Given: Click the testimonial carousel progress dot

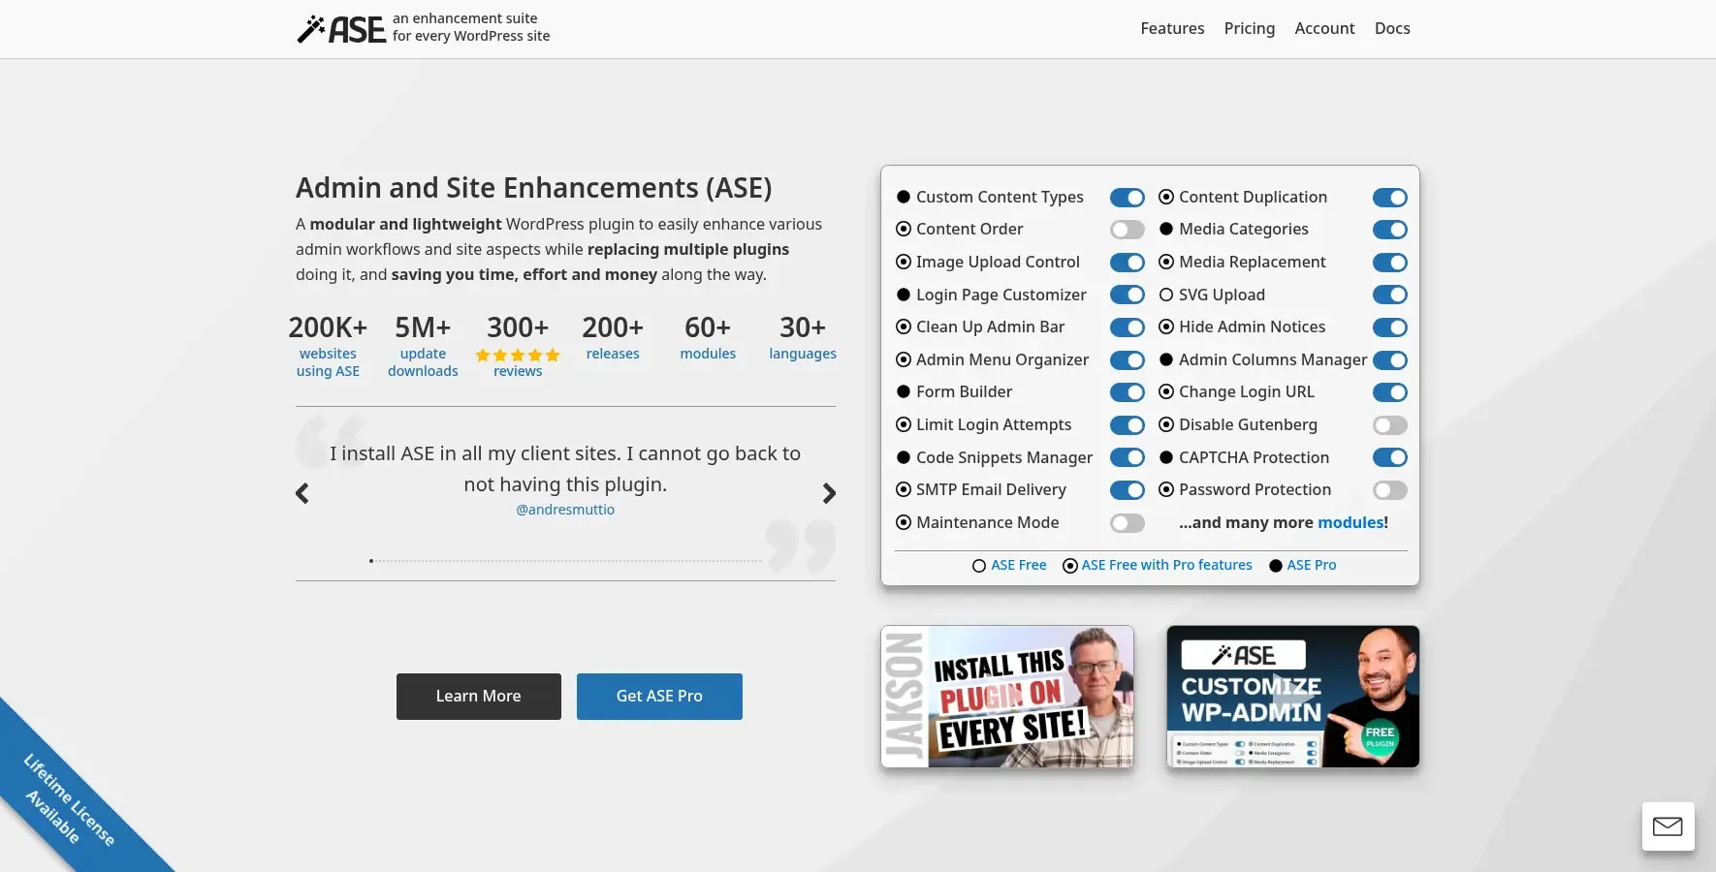Looking at the screenshot, I should coord(371,561).
